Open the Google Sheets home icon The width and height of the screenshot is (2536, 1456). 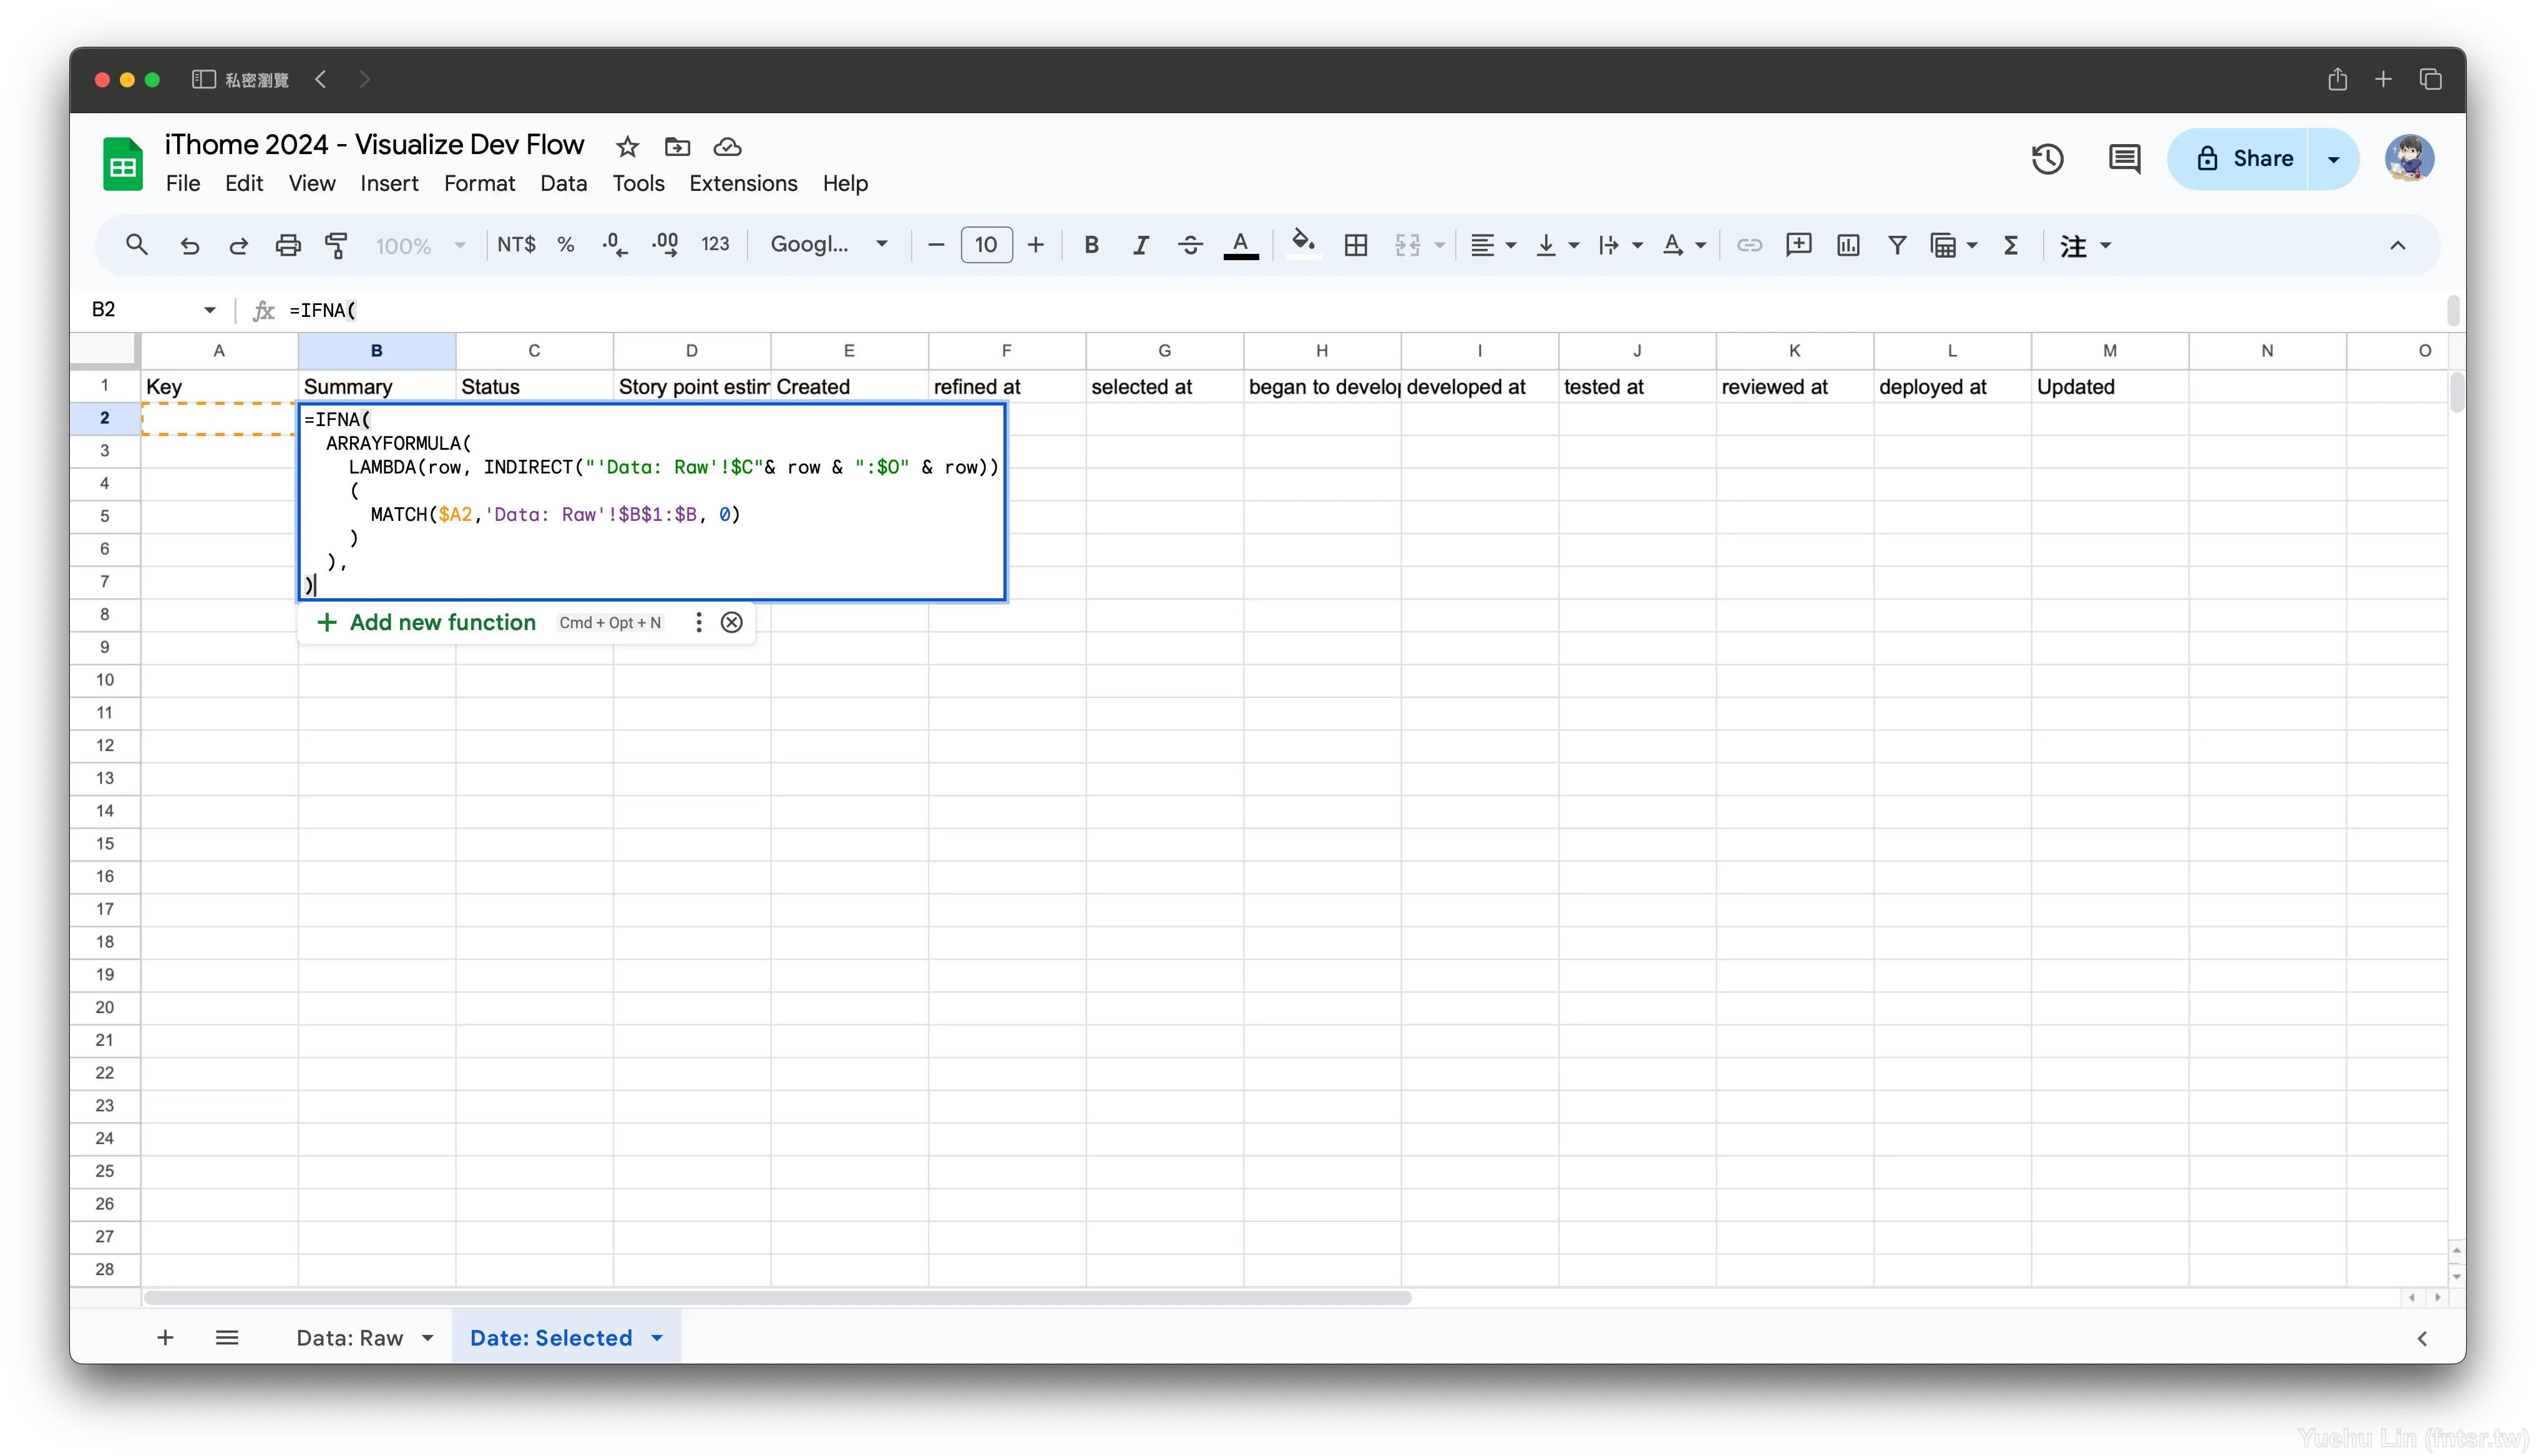click(123, 164)
